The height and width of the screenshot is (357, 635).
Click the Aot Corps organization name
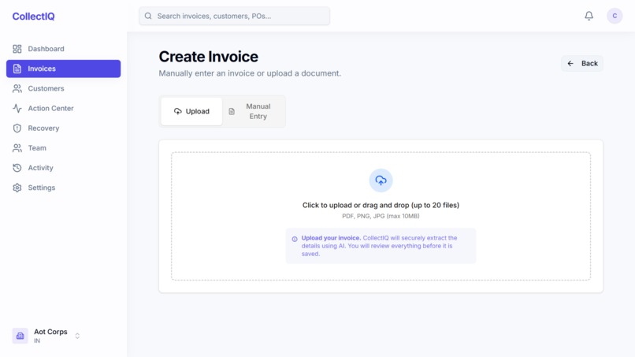pos(50,332)
